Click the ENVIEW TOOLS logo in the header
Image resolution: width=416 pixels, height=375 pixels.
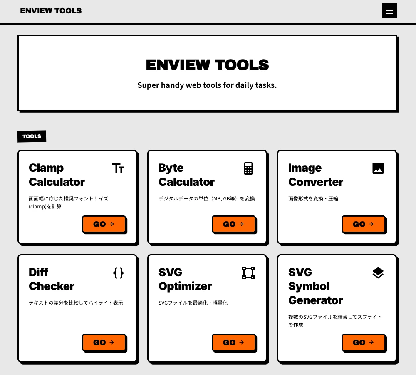tap(51, 11)
